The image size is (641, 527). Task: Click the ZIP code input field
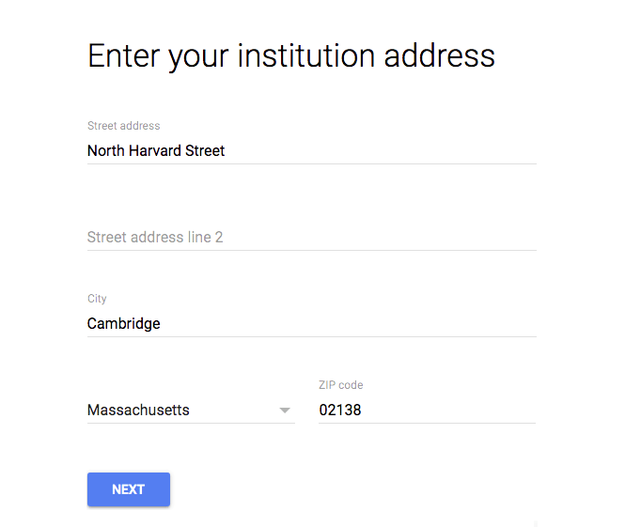click(428, 410)
